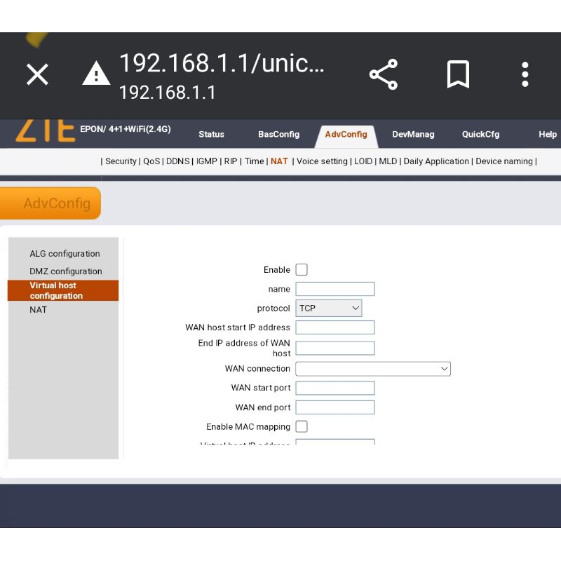The image size is (561, 561).
Task: Open ALG configuration in sidebar
Action: coord(65,254)
